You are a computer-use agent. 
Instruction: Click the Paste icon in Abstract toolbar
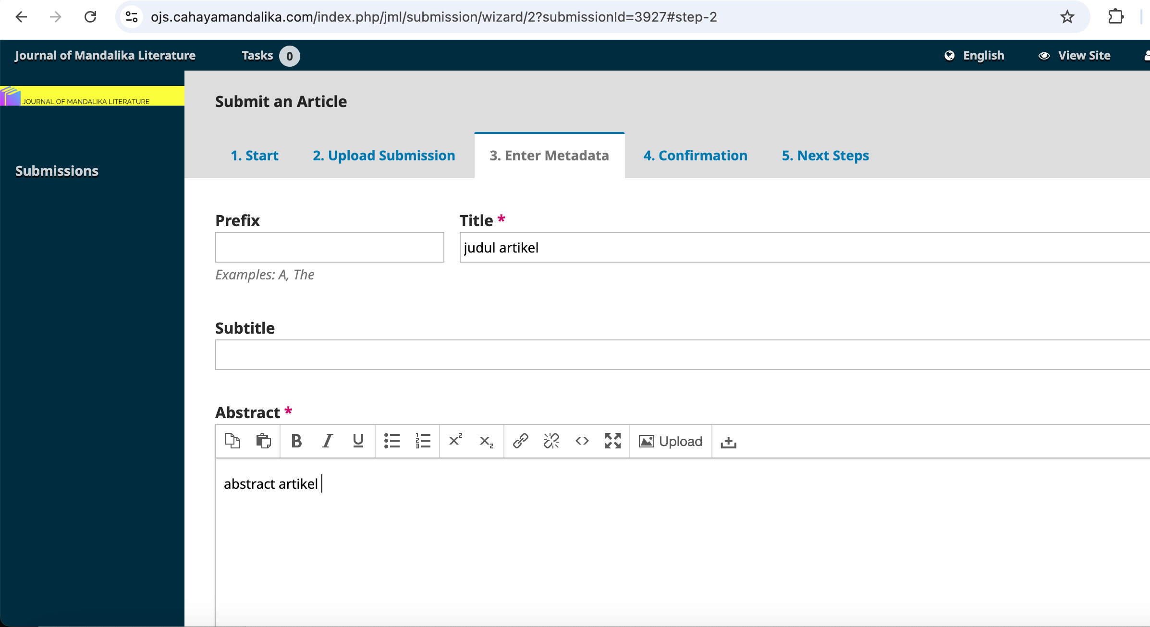click(263, 441)
